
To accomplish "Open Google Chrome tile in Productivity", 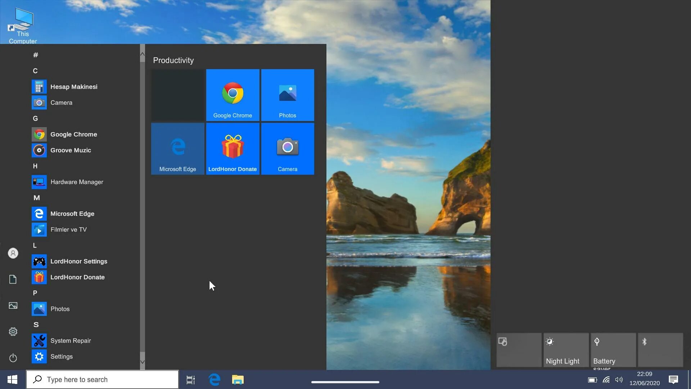I will point(232,95).
